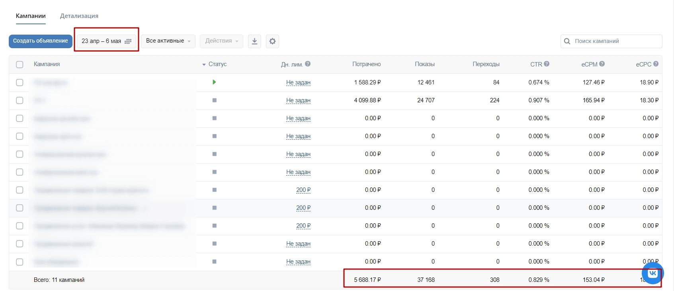Switch to the Детализация tab
The width and height of the screenshot is (674, 291).
coord(79,16)
